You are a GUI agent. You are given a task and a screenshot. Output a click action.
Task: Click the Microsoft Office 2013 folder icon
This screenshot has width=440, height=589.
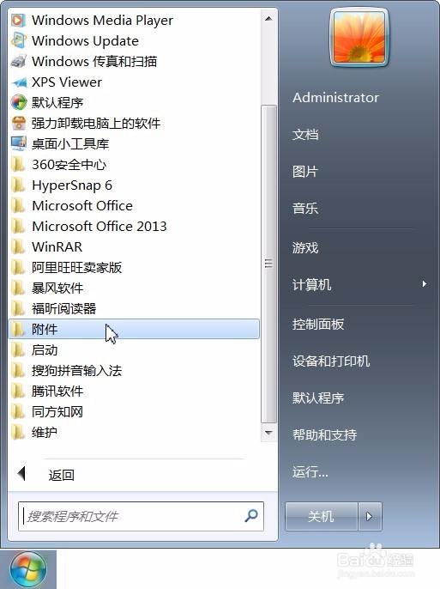pyautogui.click(x=18, y=226)
